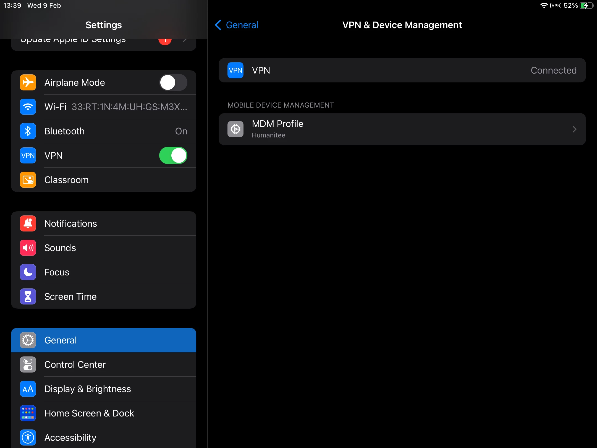
Task: Tap the Display & Brightness AA icon
Action: 28,389
